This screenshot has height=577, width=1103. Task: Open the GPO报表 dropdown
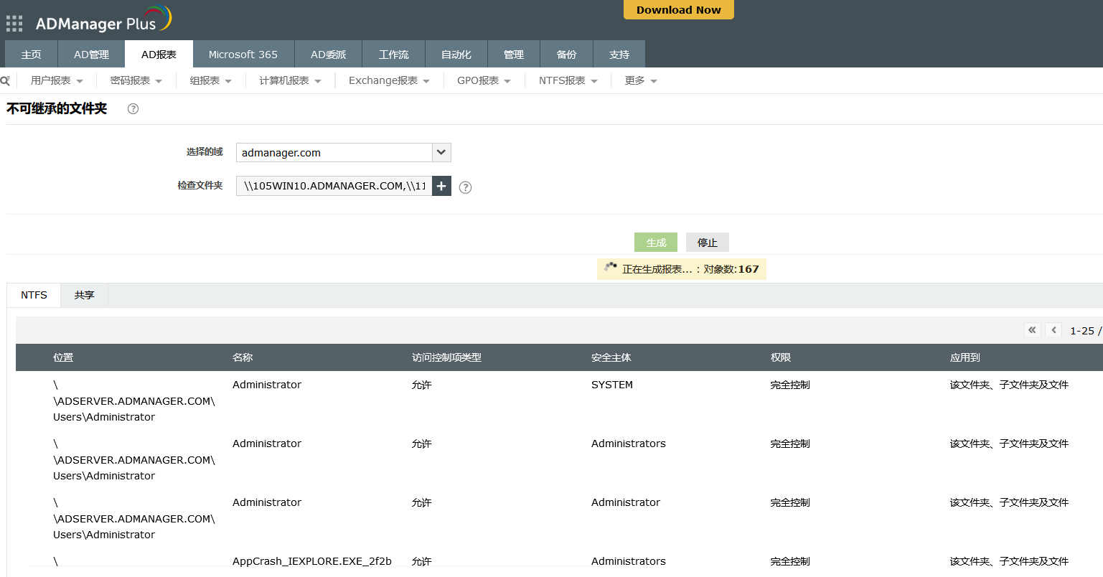(x=484, y=81)
